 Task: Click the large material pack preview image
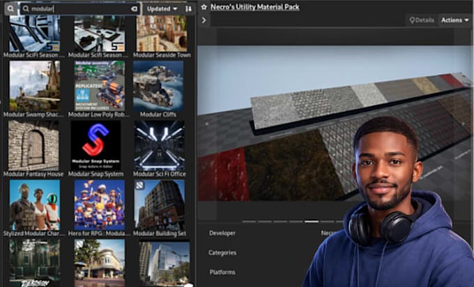tap(335, 123)
